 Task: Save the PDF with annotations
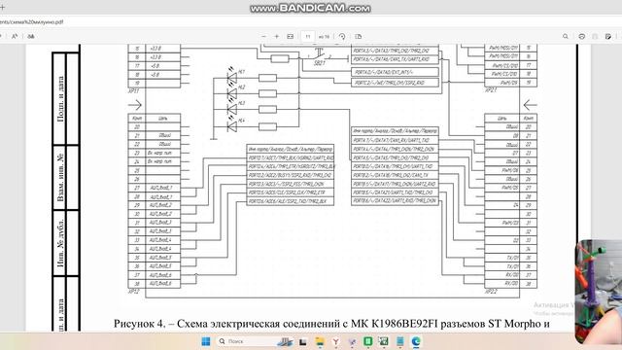608,36
